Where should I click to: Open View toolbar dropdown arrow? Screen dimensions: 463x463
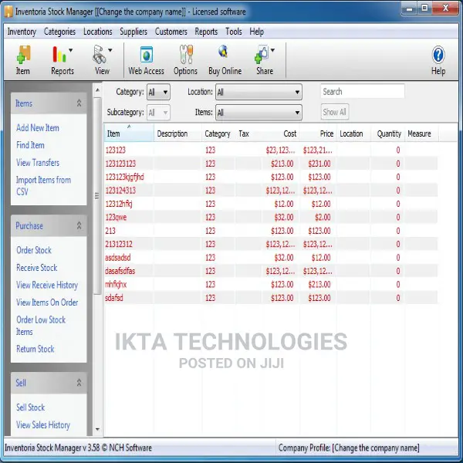tap(110, 50)
